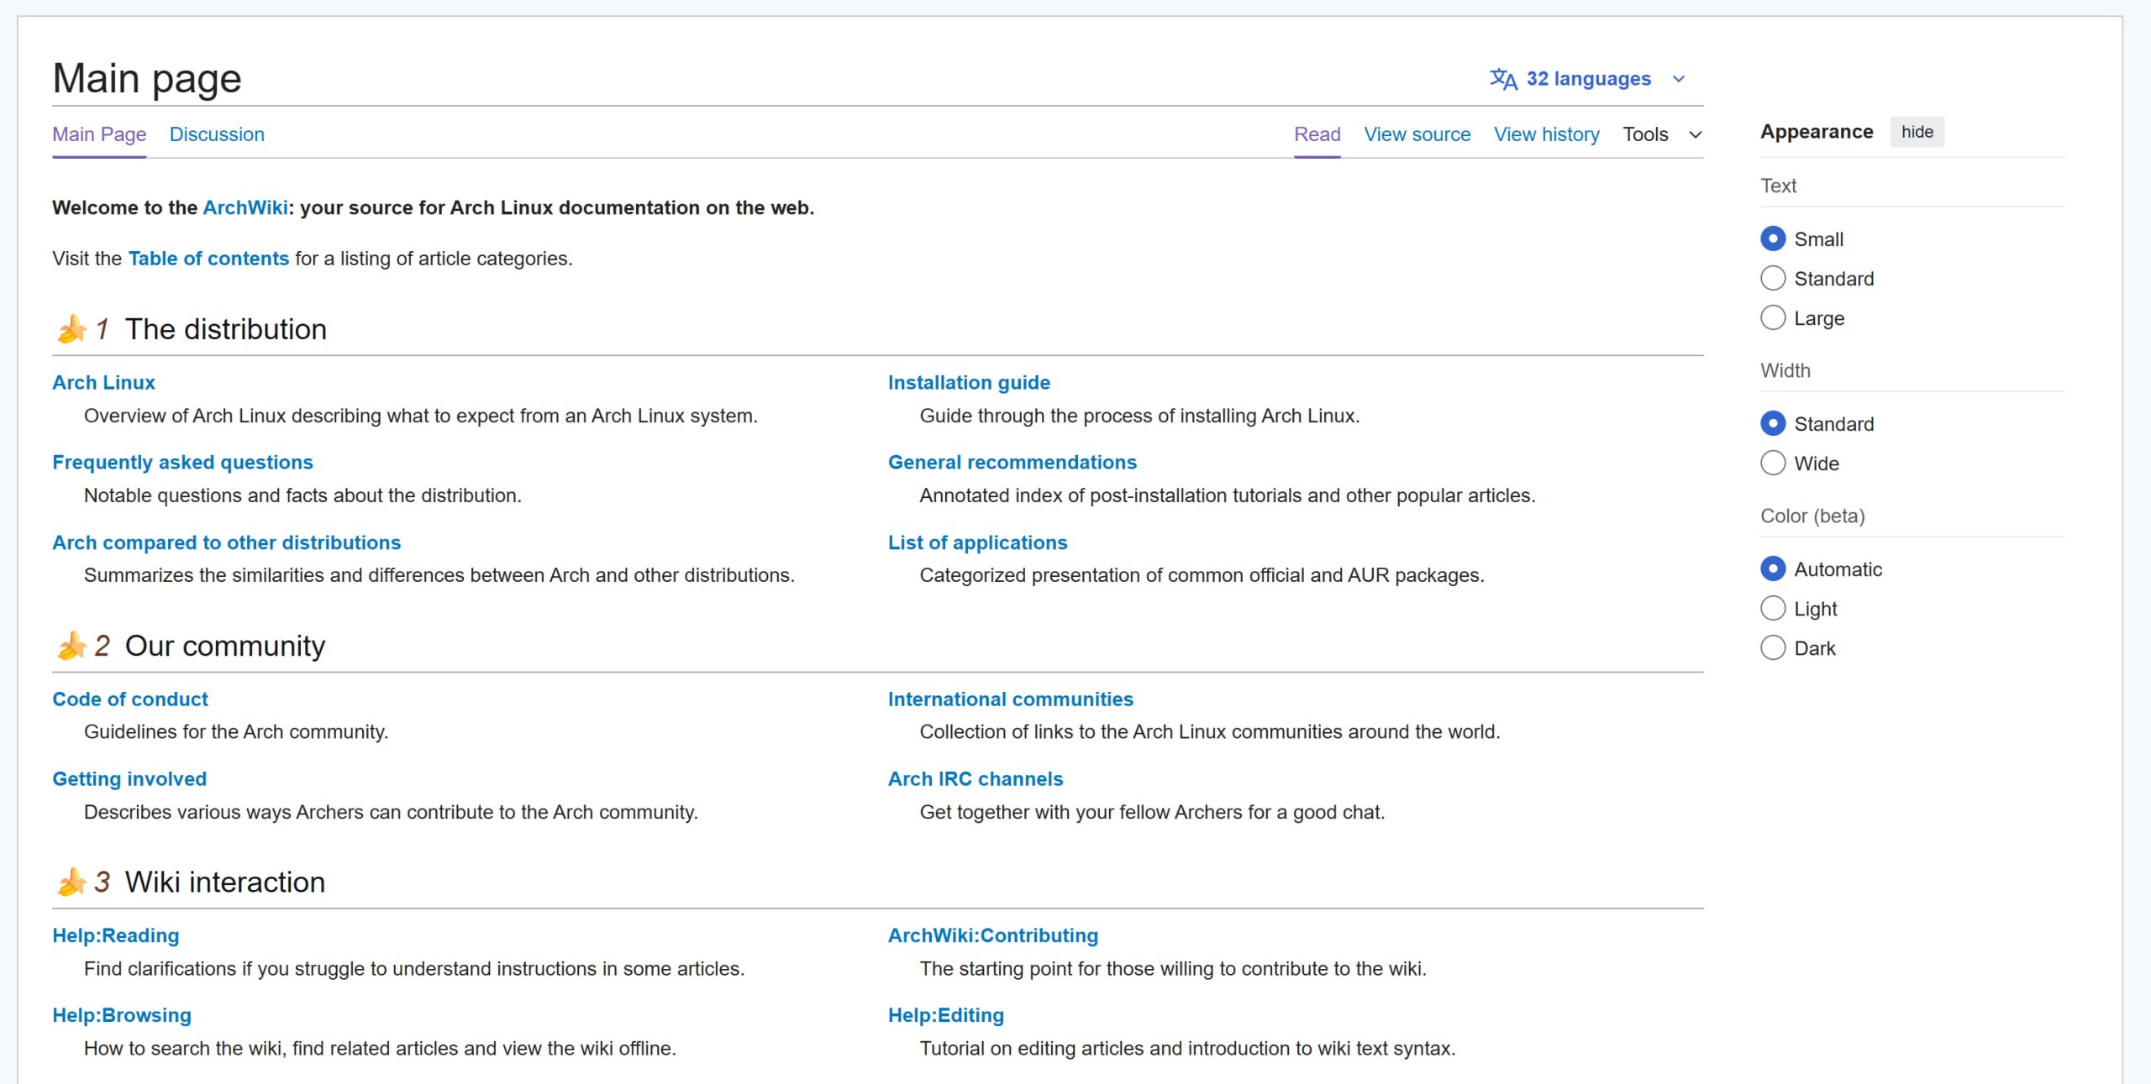Visit the Arch IRC channels page
The height and width of the screenshot is (1084, 2151).
pyautogui.click(x=975, y=778)
